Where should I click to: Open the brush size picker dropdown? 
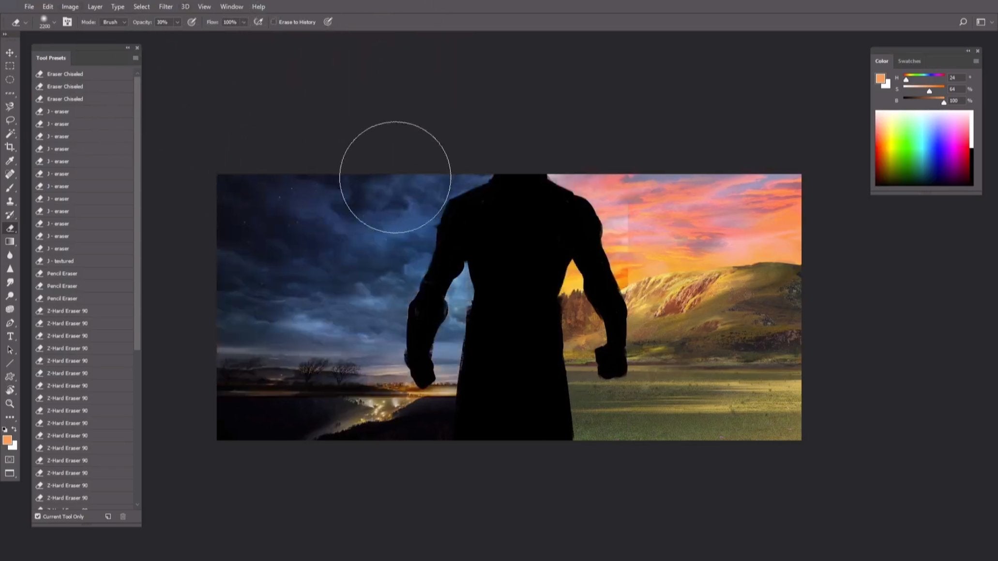[55, 22]
